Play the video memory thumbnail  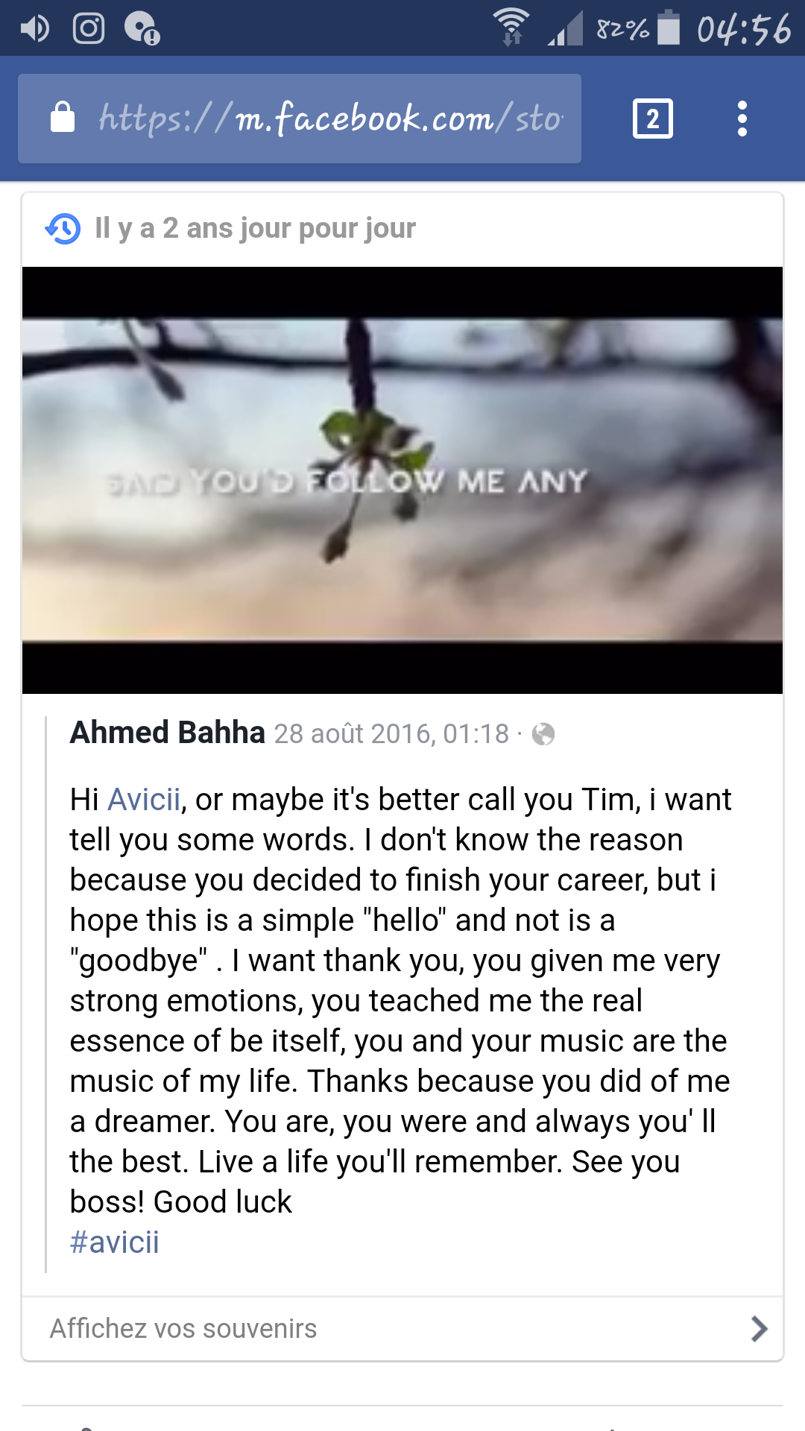pyautogui.click(x=402, y=480)
